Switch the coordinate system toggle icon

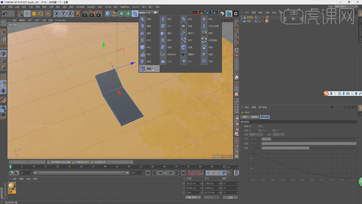77,14
